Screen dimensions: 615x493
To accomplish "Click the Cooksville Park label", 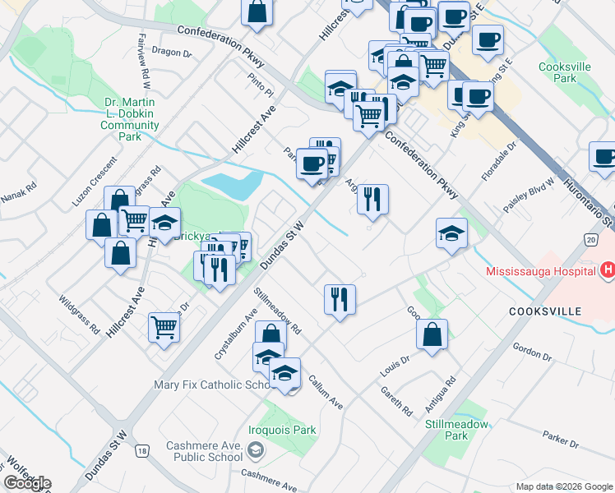I will [565, 72].
